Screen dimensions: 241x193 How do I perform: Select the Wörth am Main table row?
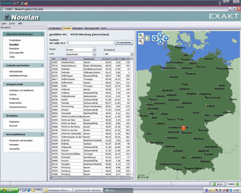(x=90, y=120)
